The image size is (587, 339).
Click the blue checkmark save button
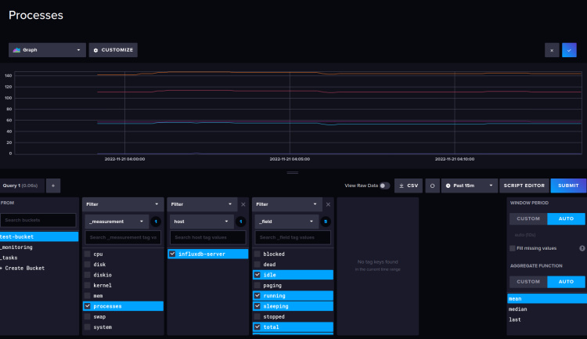(568, 50)
